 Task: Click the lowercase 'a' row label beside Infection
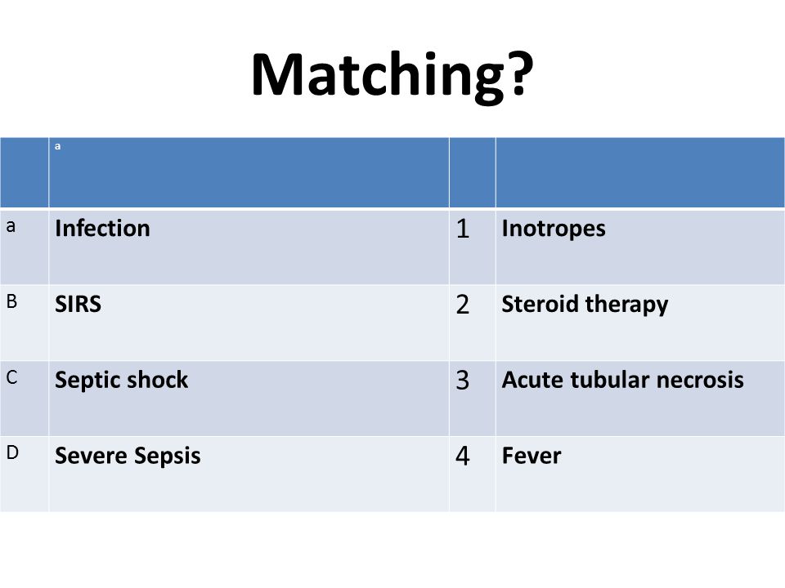[x=11, y=226]
